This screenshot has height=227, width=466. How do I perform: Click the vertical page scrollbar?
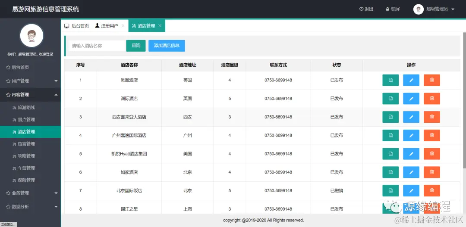click(x=464, y=100)
